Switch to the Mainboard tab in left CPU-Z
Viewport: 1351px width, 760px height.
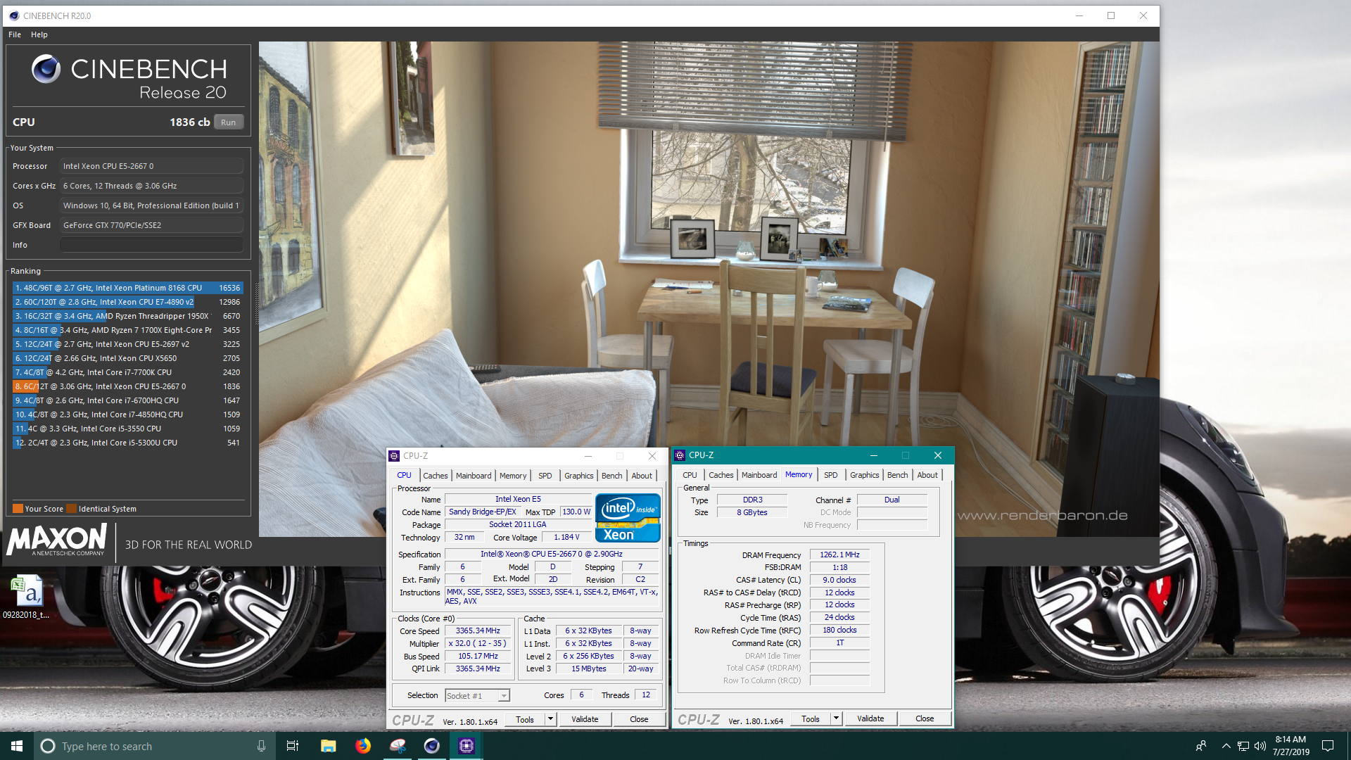click(474, 476)
